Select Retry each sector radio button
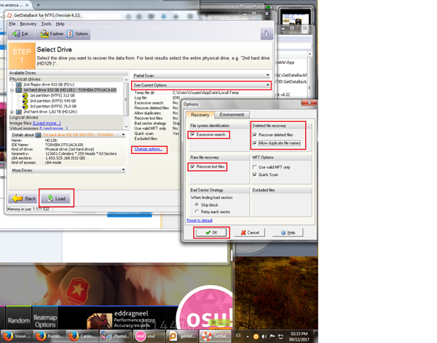 click(197, 211)
